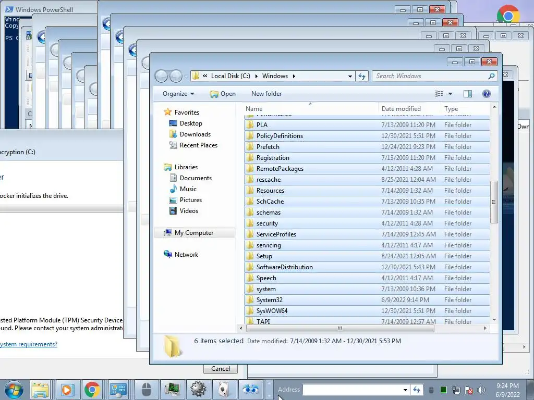Select Documents library

click(x=196, y=178)
